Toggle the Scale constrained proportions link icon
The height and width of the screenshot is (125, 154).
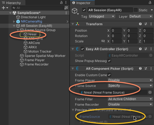tap(103, 41)
